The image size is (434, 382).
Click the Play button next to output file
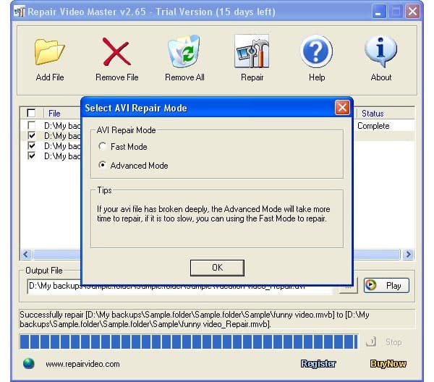pos(386,286)
